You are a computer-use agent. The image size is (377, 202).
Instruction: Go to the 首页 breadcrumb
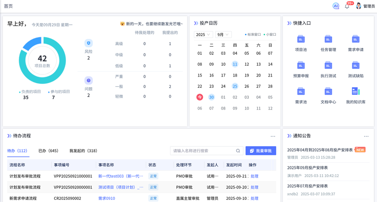pos(8,6)
